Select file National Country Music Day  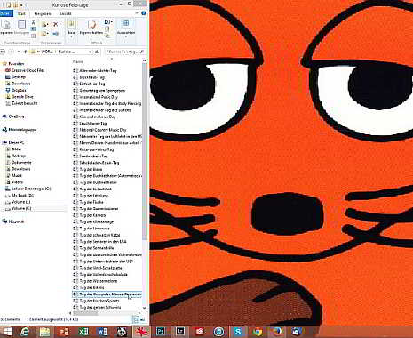[102, 130]
